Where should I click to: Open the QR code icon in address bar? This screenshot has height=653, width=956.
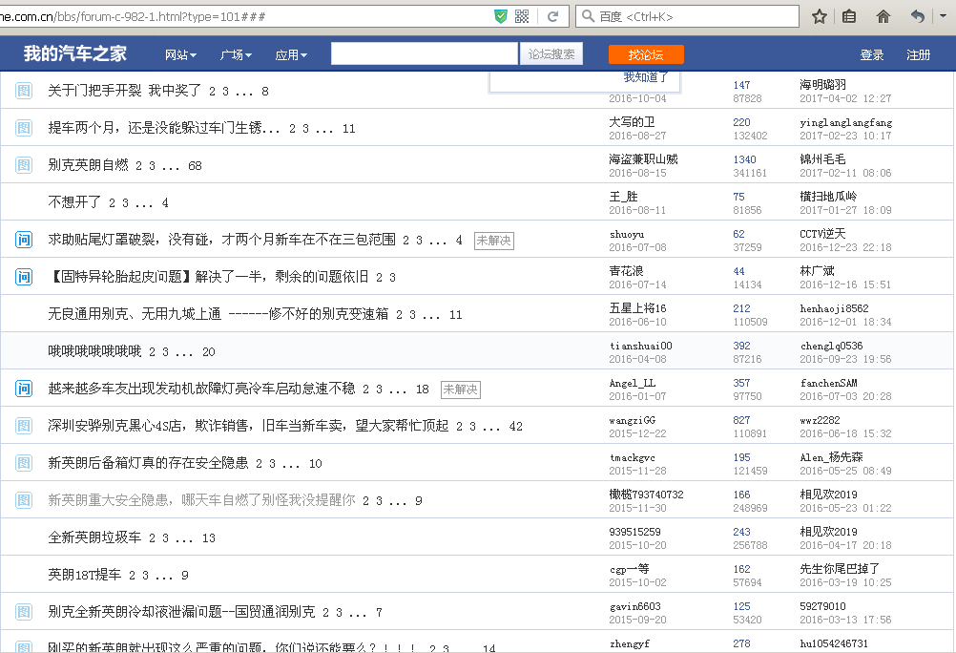click(x=522, y=16)
